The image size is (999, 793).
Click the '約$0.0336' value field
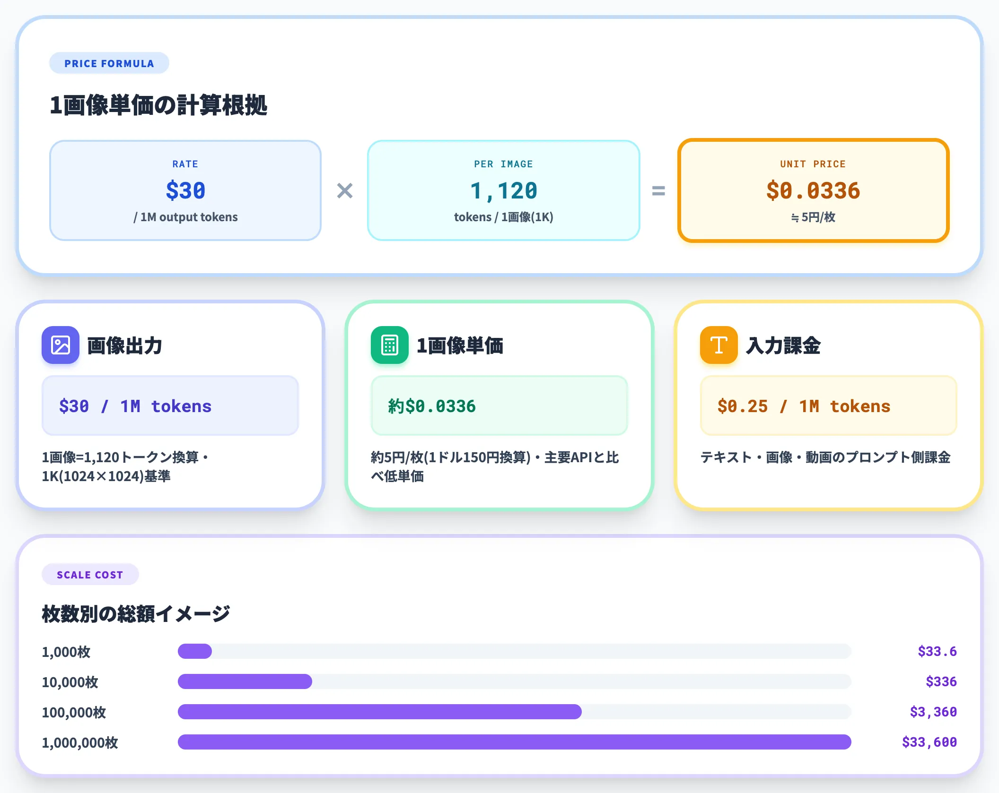499,406
